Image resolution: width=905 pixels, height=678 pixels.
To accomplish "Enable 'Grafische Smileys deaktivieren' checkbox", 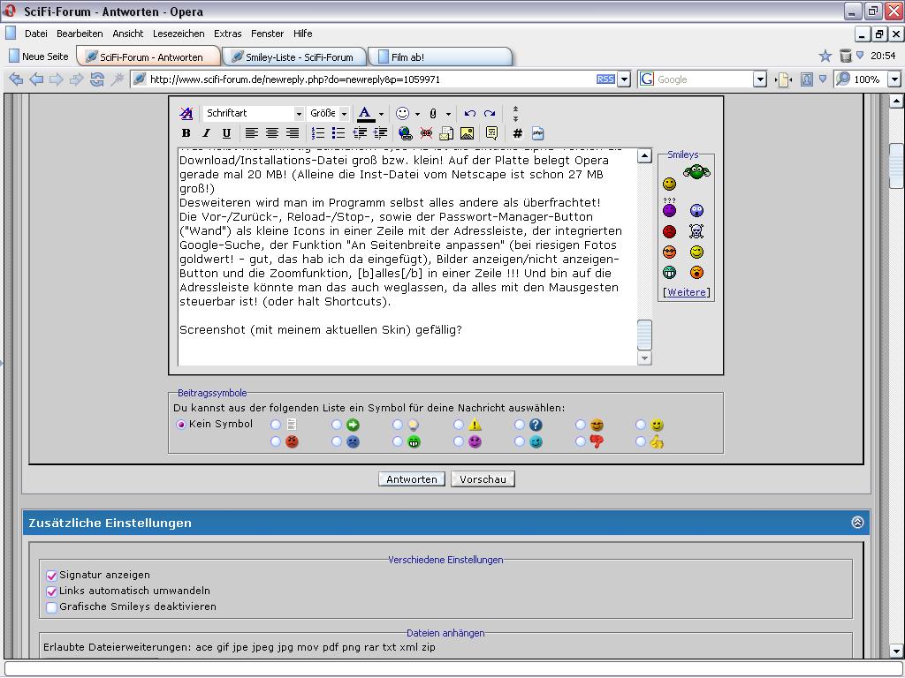I will pos(51,607).
